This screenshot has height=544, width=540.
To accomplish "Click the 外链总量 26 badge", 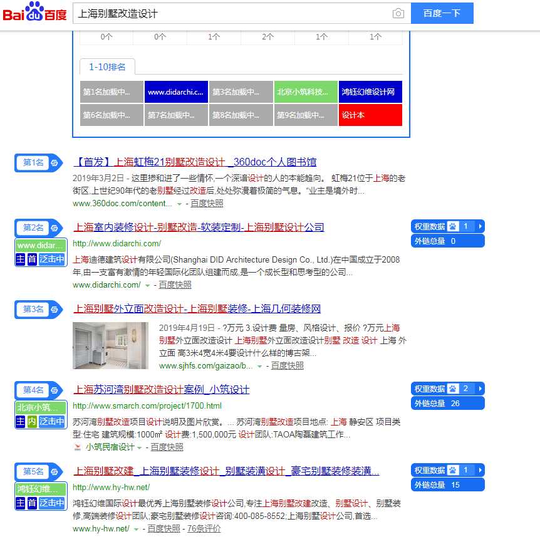I will pyautogui.click(x=448, y=403).
